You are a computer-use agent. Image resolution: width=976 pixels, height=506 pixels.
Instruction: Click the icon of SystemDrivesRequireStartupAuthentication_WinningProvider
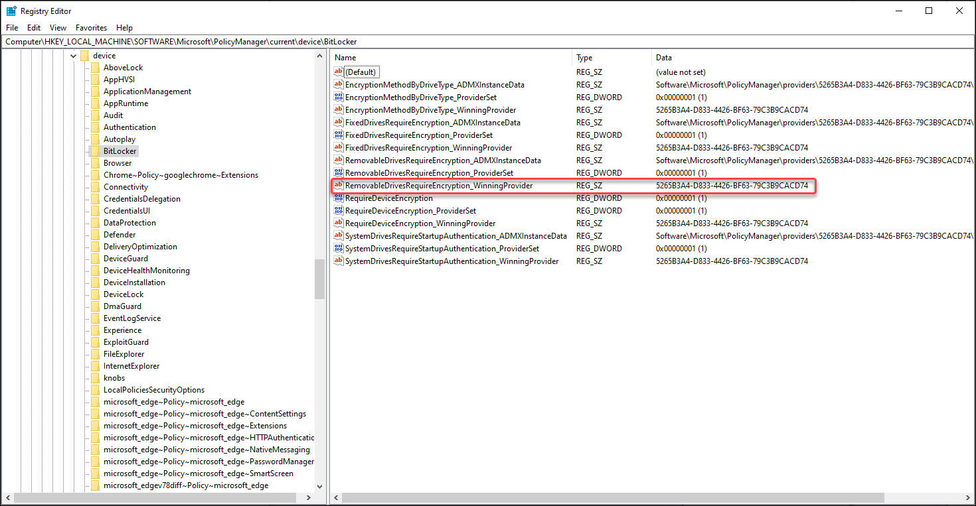(x=339, y=261)
